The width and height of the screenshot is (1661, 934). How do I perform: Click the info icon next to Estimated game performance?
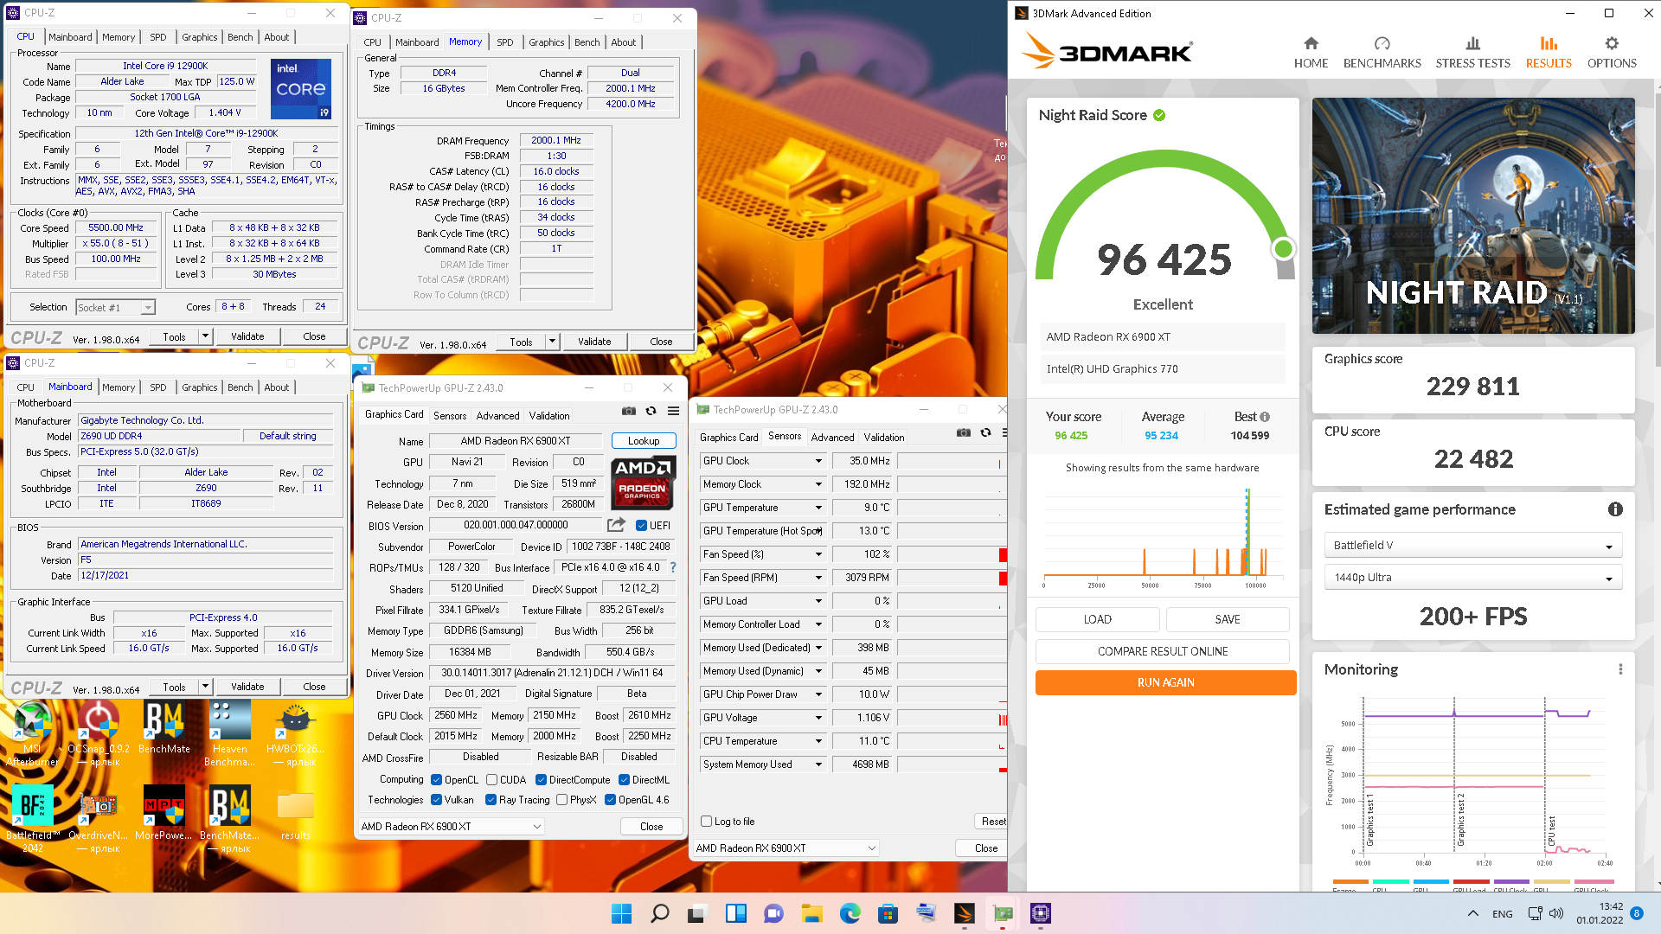coord(1615,509)
